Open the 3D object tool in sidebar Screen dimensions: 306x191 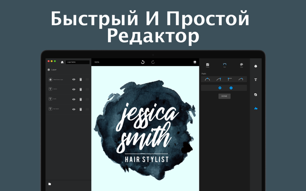256,66
